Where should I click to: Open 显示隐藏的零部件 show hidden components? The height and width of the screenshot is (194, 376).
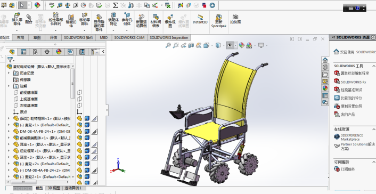tap(99, 23)
